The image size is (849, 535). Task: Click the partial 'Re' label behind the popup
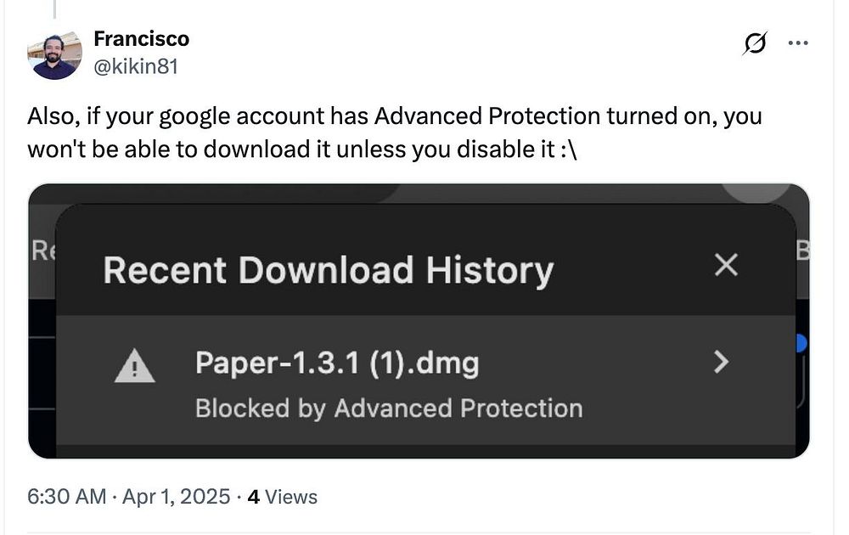click(x=42, y=251)
